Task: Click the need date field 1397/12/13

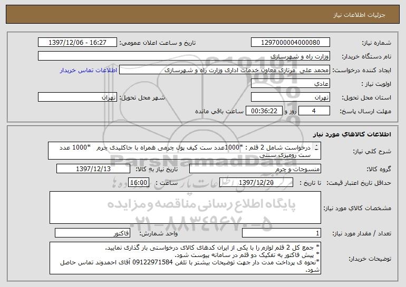Action: (x=93, y=169)
